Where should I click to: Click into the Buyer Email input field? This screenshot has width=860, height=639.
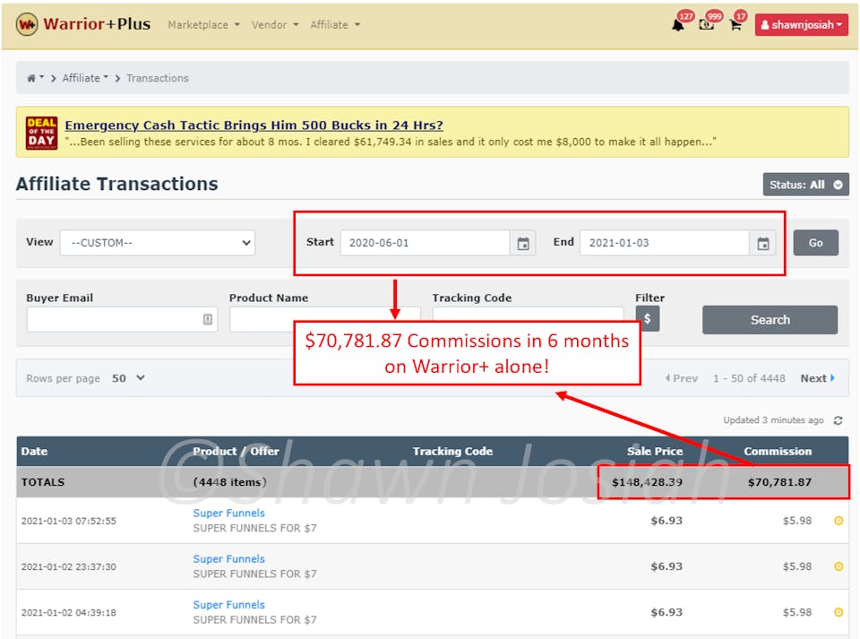122,319
